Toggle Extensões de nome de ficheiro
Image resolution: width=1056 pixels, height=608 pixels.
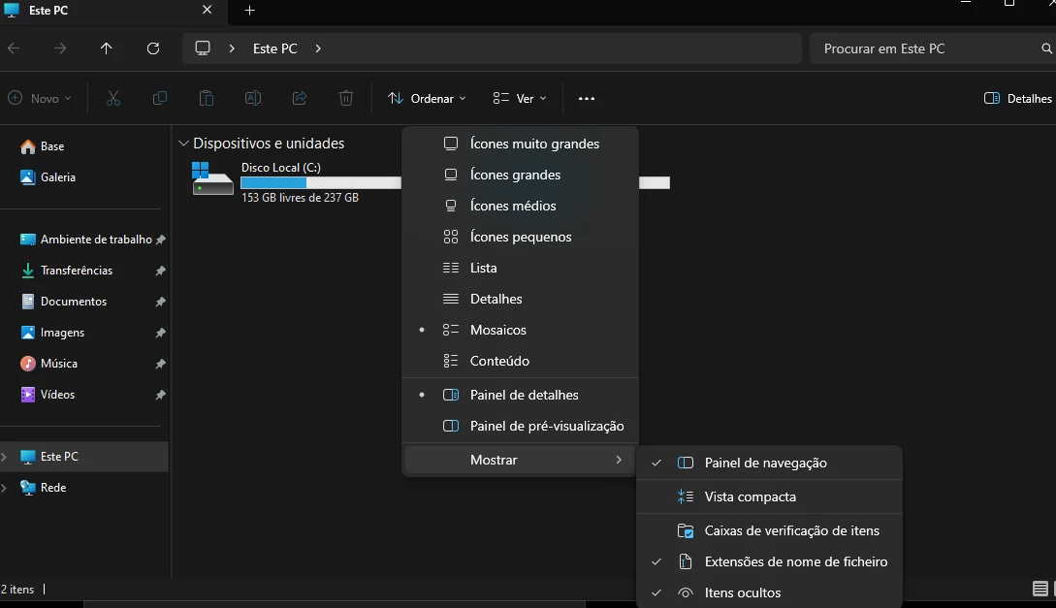tap(769, 561)
